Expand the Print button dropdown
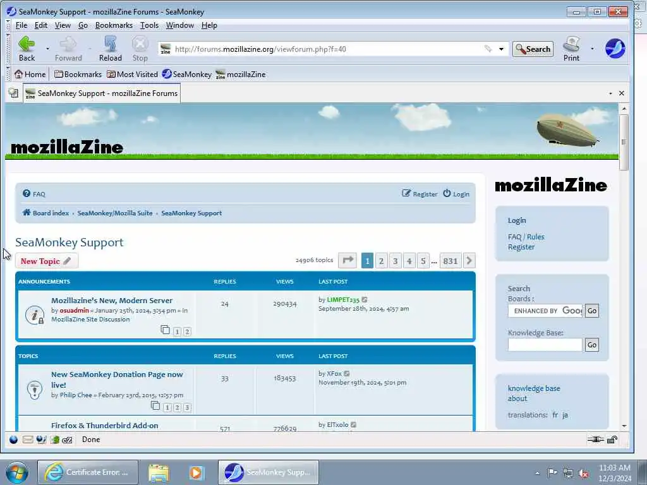 coord(593,49)
